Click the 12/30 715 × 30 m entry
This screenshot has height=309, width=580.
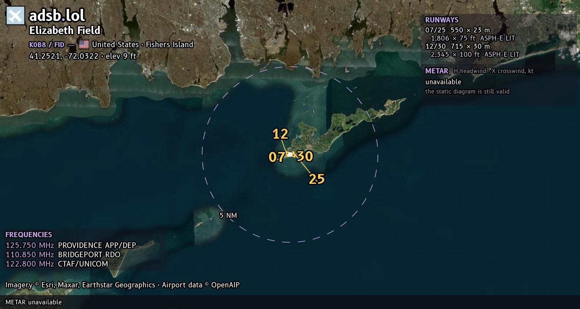pos(458,46)
